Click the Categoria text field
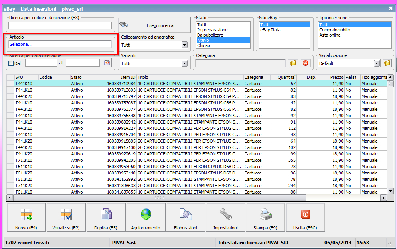Screen dimensions: 397x249 [x=240, y=63]
